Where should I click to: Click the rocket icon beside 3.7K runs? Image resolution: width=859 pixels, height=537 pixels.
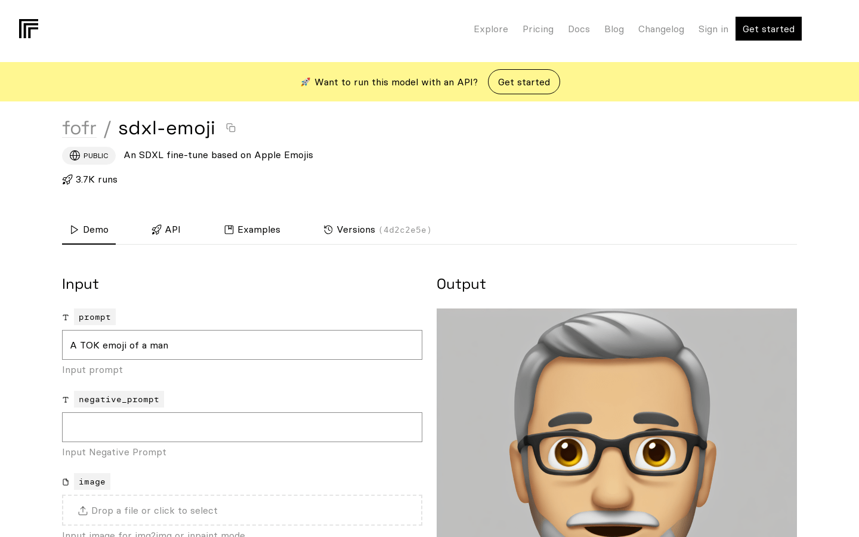pos(67,180)
